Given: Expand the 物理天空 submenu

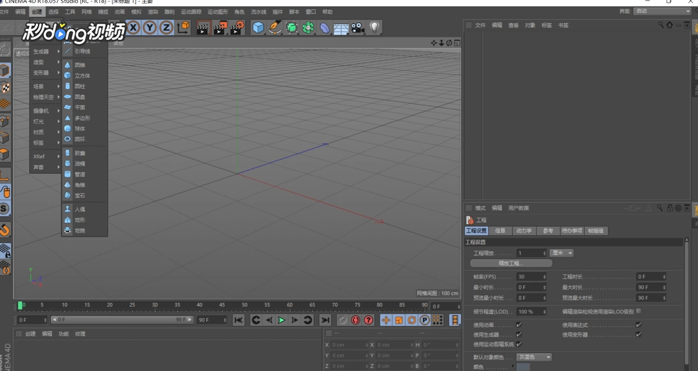Looking at the screenshot, I should (x=45, y=97).
